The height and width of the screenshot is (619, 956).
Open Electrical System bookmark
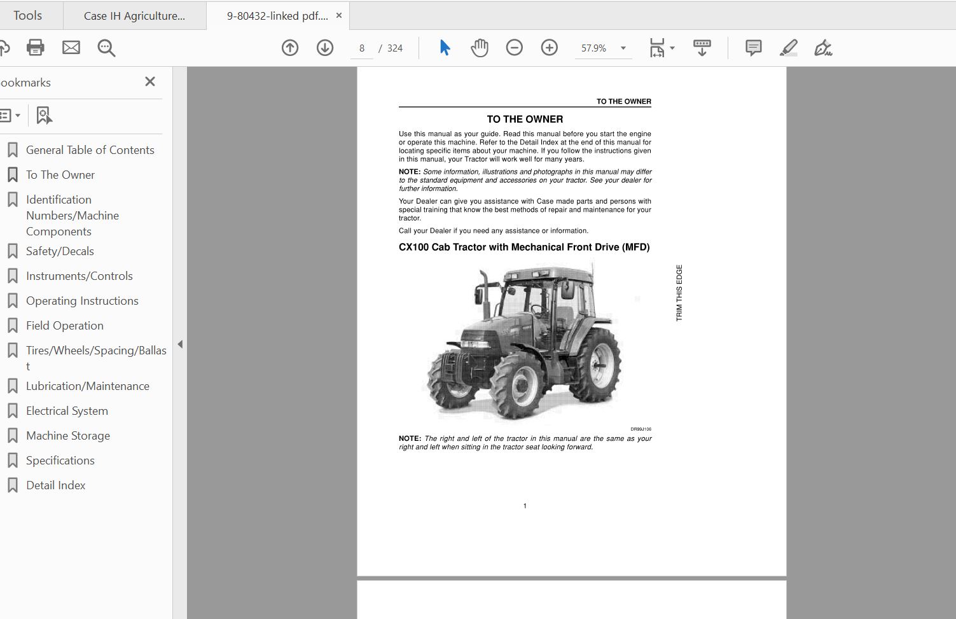(67, 411)
